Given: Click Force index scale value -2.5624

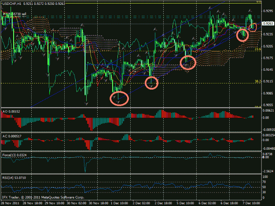Looking at the screenshot, I should tap(268, 171).
